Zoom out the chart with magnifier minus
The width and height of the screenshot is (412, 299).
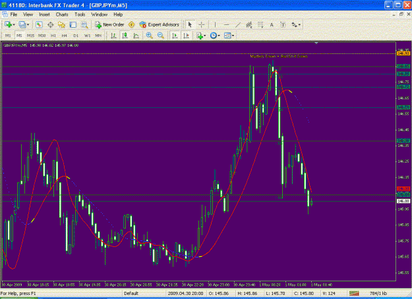(x=161, y=36)
